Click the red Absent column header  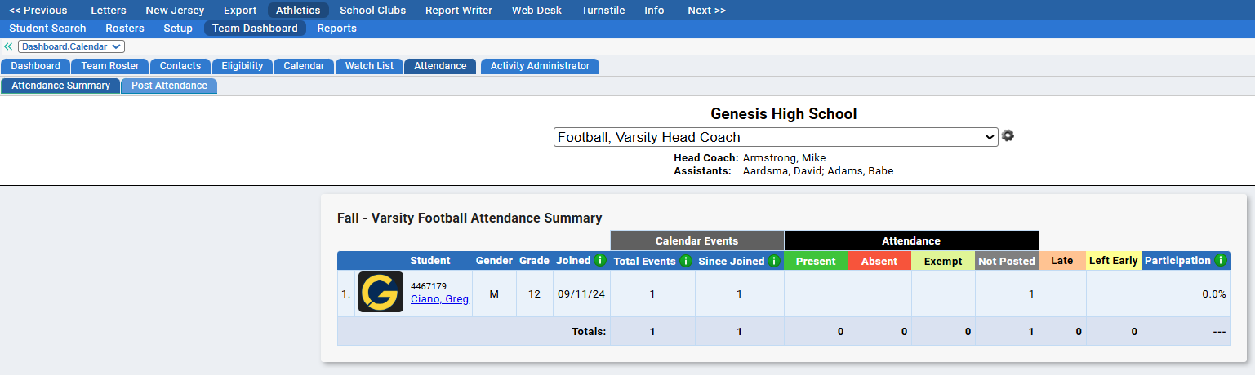[x=879, y=261]
